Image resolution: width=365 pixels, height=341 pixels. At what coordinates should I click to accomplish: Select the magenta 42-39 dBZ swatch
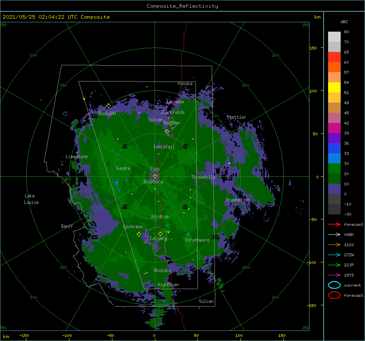(334, 128)
